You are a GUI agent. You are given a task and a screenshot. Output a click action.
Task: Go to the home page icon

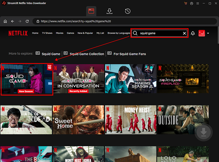(x=5, y=21)
